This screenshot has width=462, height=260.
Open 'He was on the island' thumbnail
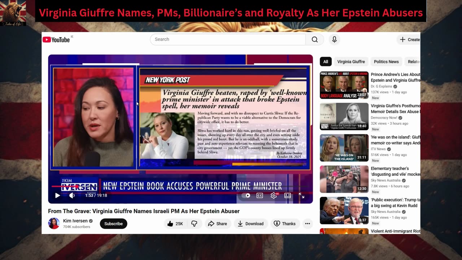(344, 148)
